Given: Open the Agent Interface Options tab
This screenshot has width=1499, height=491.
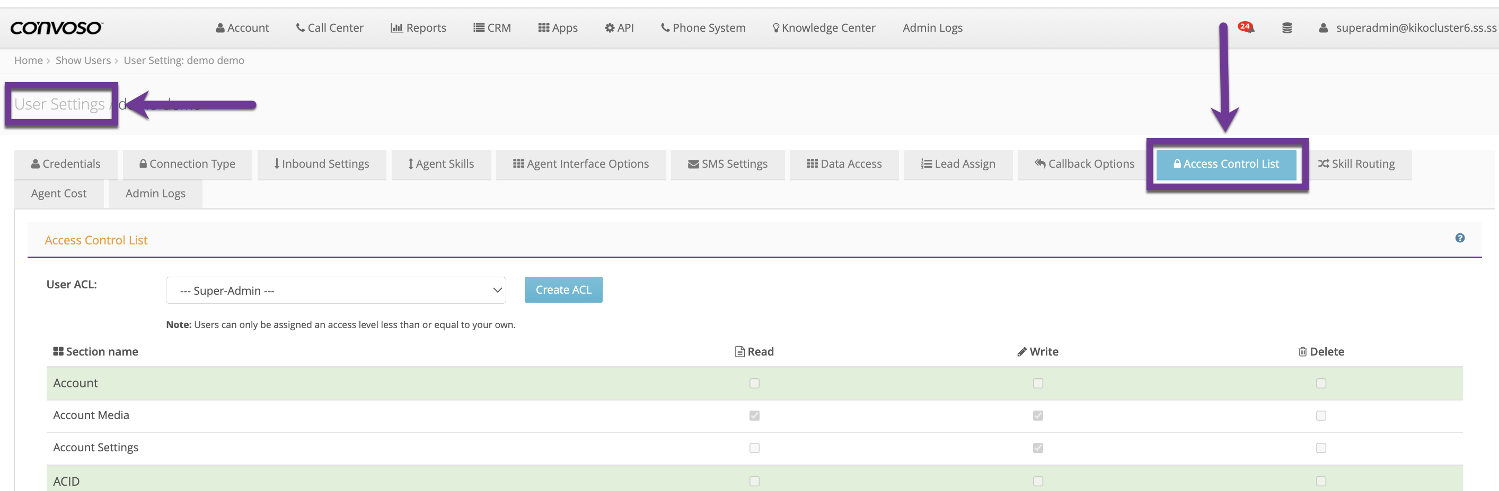Looking at the screenshot, I should [x=580, y=164].
